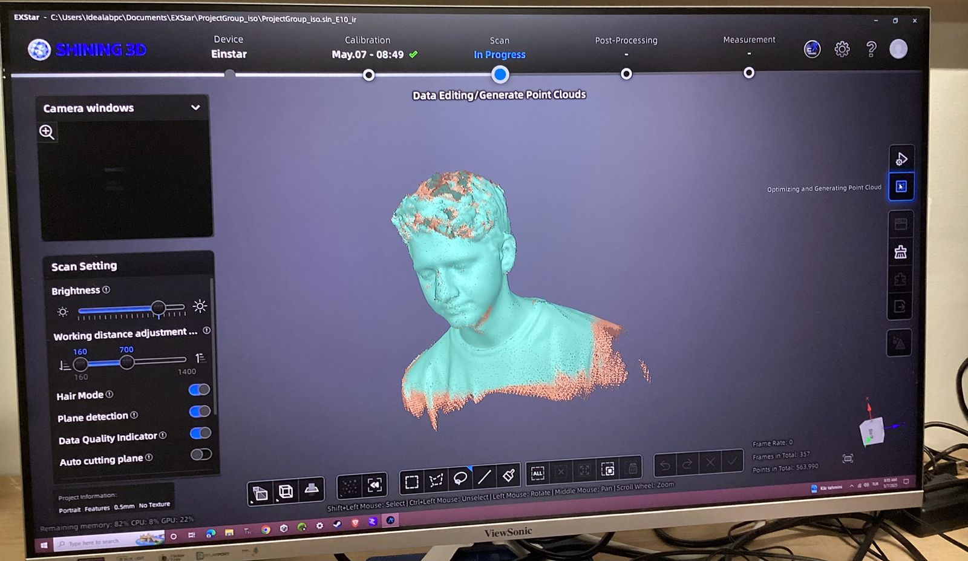Click the Select ALL button

tap(538, 473)
